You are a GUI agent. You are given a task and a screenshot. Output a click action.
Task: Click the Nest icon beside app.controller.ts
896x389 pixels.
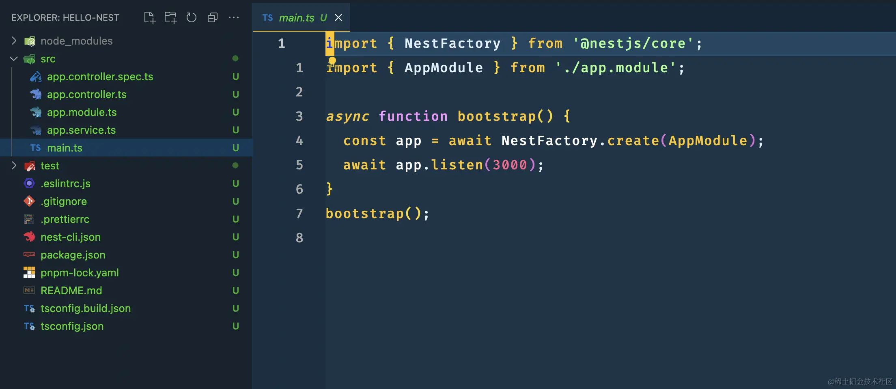click(36, 94)
